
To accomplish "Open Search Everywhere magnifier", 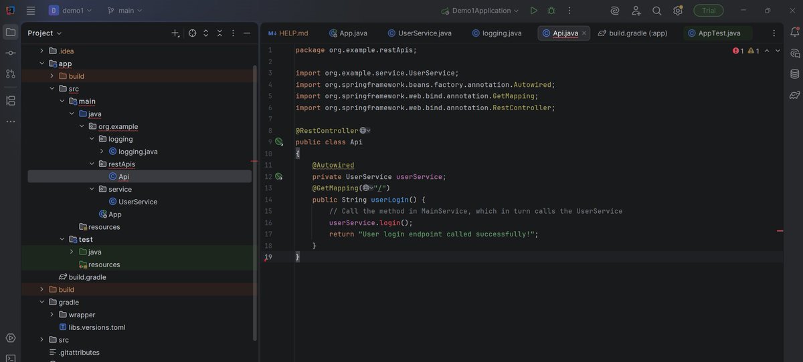I will (657, 11).
